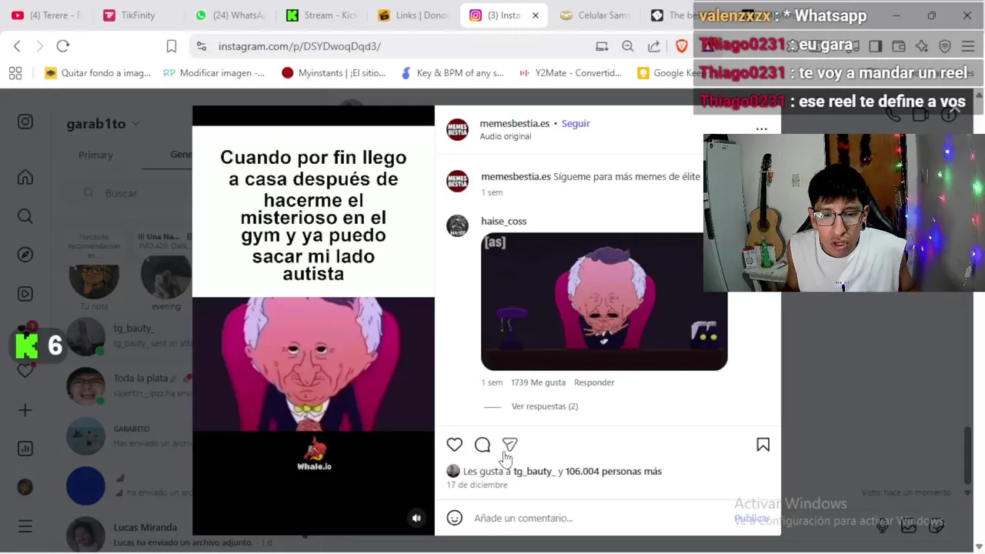Open memesbestia.es profile from the post header

click(x=514, y=123)
